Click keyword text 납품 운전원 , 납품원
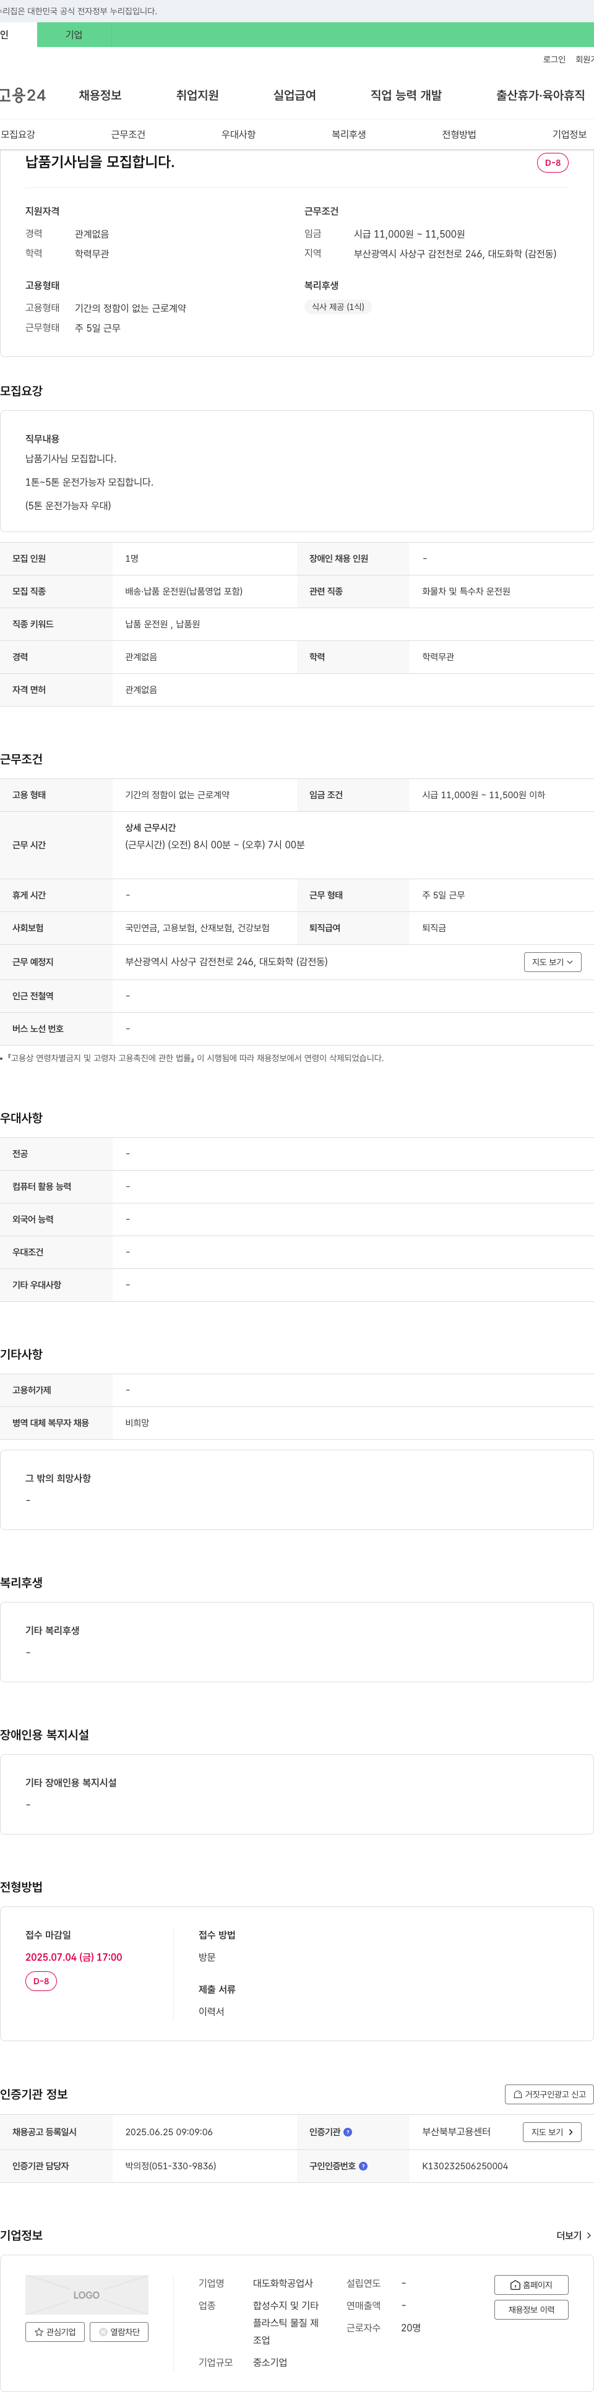 tap(162, 624)
